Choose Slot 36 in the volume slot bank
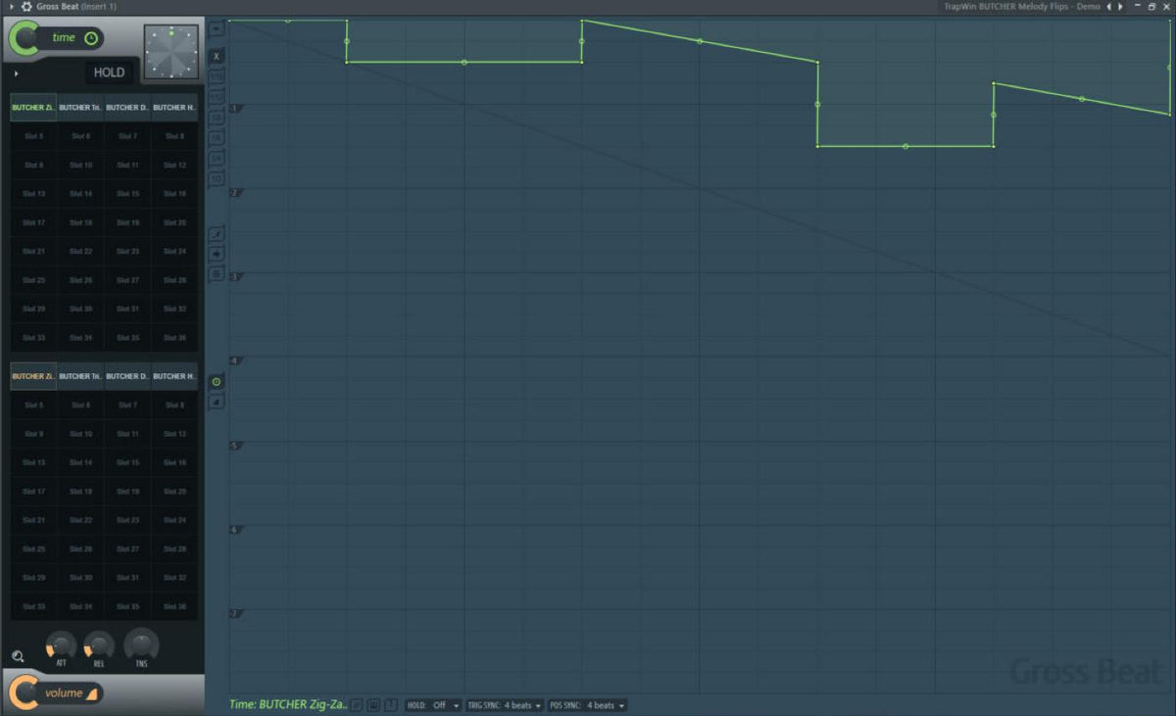This screenshot has height=716, width=1176. 174,606
